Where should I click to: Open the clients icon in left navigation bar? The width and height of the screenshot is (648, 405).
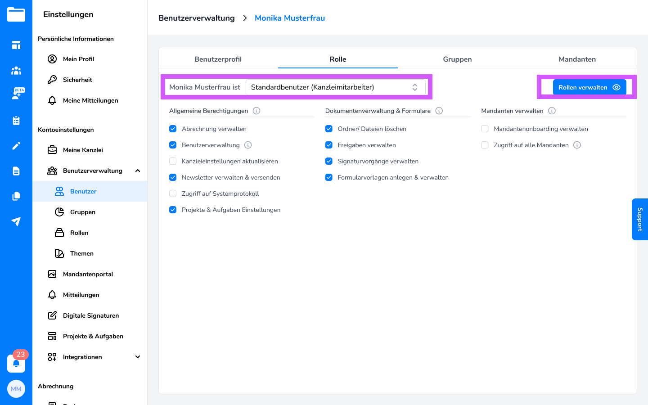pyautogui.click(x=16, y=71)
